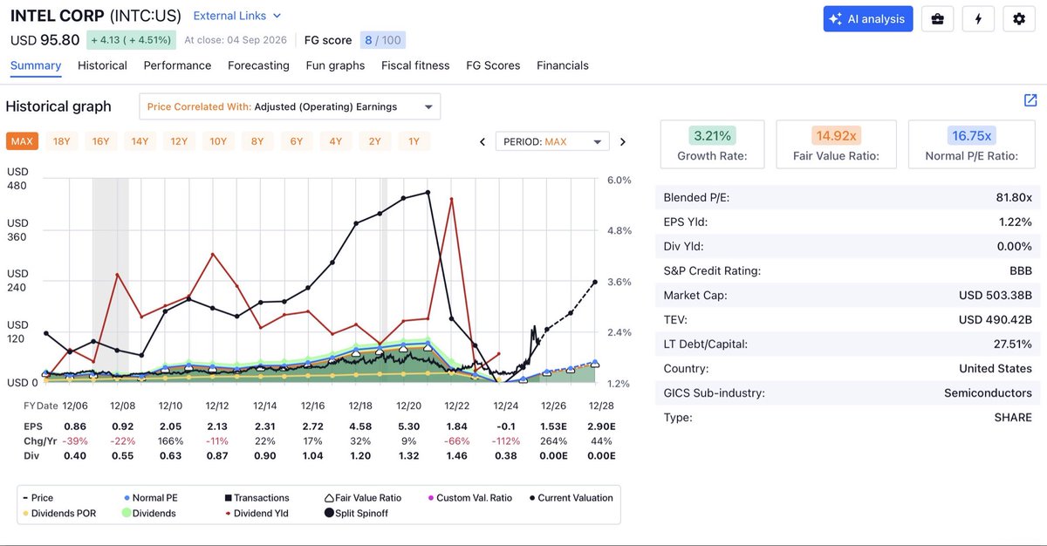Switch to the FG Scores tab
This screenshot has width=1047, height=546.
pos(493,65)
